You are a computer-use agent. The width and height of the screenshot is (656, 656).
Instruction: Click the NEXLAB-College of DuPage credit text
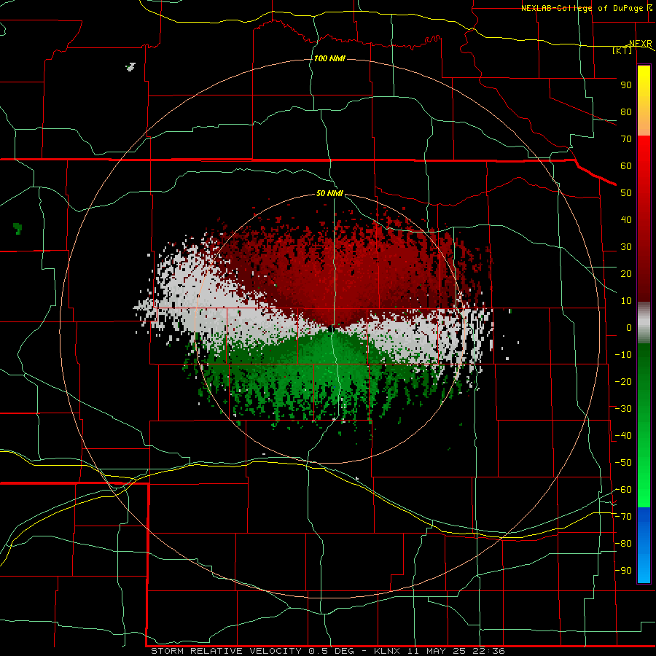tap(582, 8)
